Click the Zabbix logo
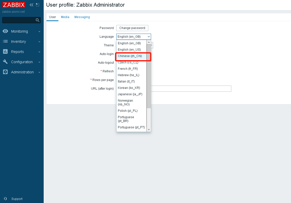The height and width of the screenshot is (203, 291). pos(14,5)
